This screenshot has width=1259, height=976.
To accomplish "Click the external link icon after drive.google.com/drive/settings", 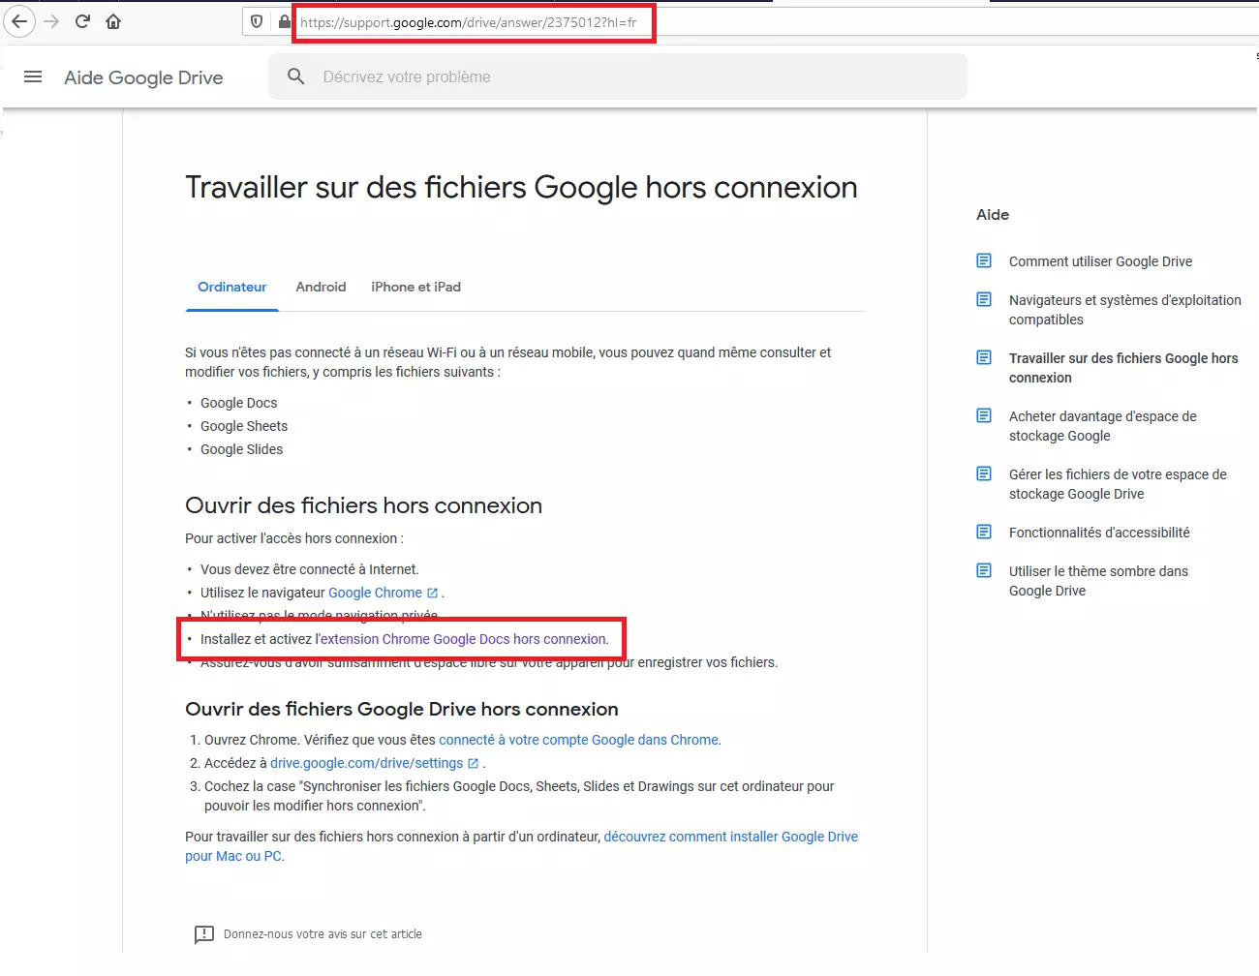I will tap(474, 764).
